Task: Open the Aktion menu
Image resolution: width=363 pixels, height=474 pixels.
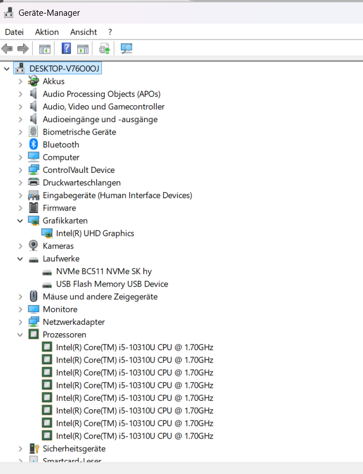Action: click(47, 32)
